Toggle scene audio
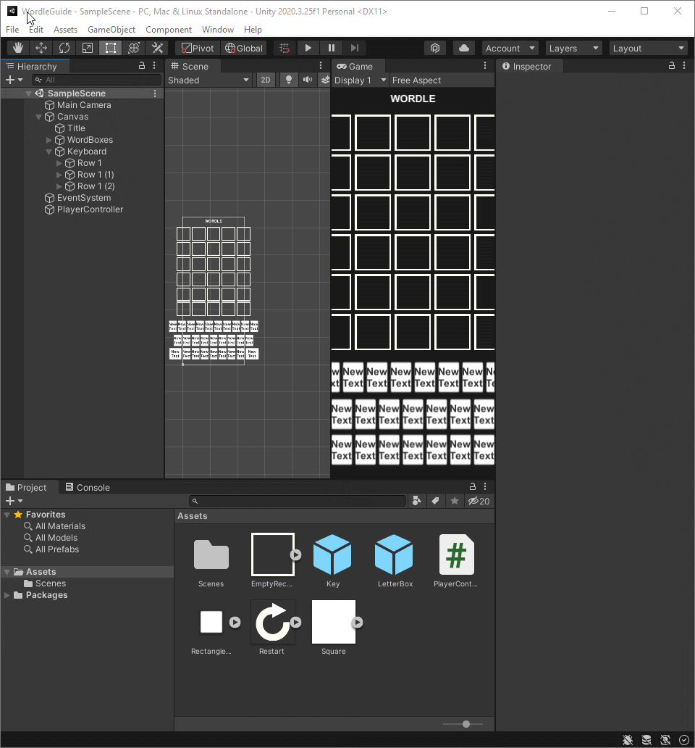Screen dimensions: 695x748 pyautogui.click(x=308, y=80)
